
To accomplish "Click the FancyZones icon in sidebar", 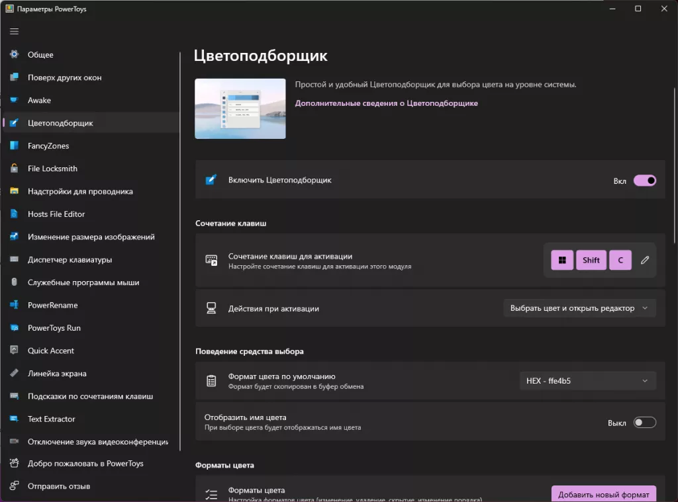I will point(15,146).
